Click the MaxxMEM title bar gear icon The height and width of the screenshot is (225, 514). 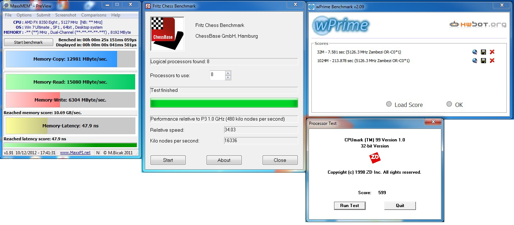5,5
